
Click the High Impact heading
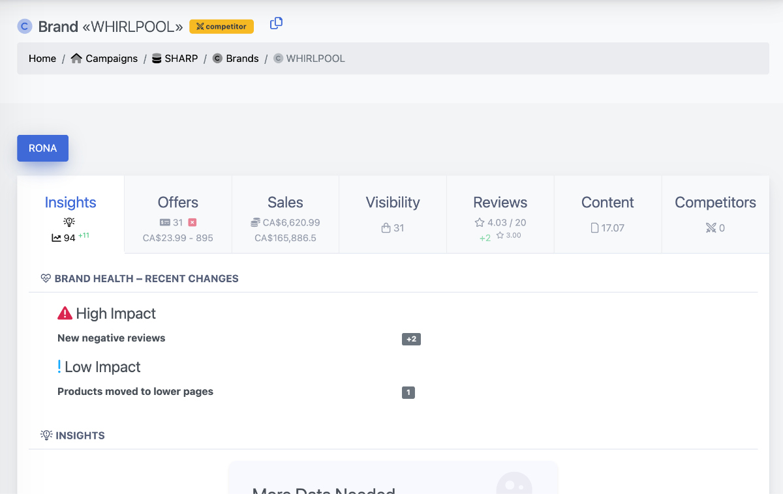tap(116, 313)
